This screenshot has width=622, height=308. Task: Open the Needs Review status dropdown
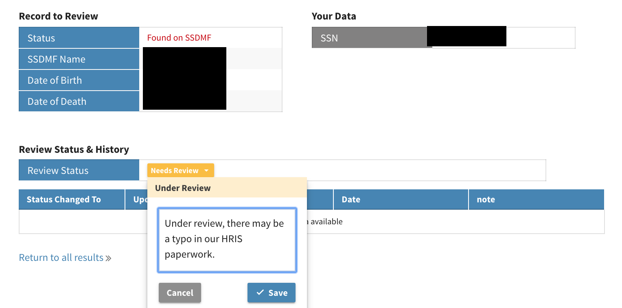180,170
